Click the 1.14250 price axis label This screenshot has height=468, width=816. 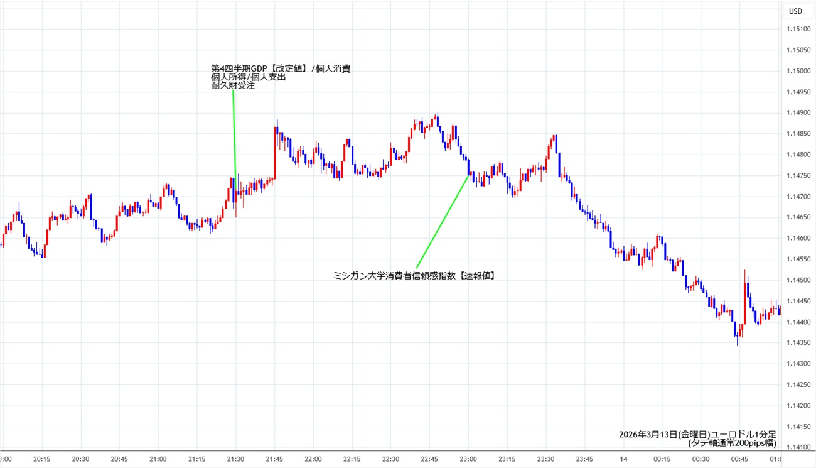click(x=798, y=384)
